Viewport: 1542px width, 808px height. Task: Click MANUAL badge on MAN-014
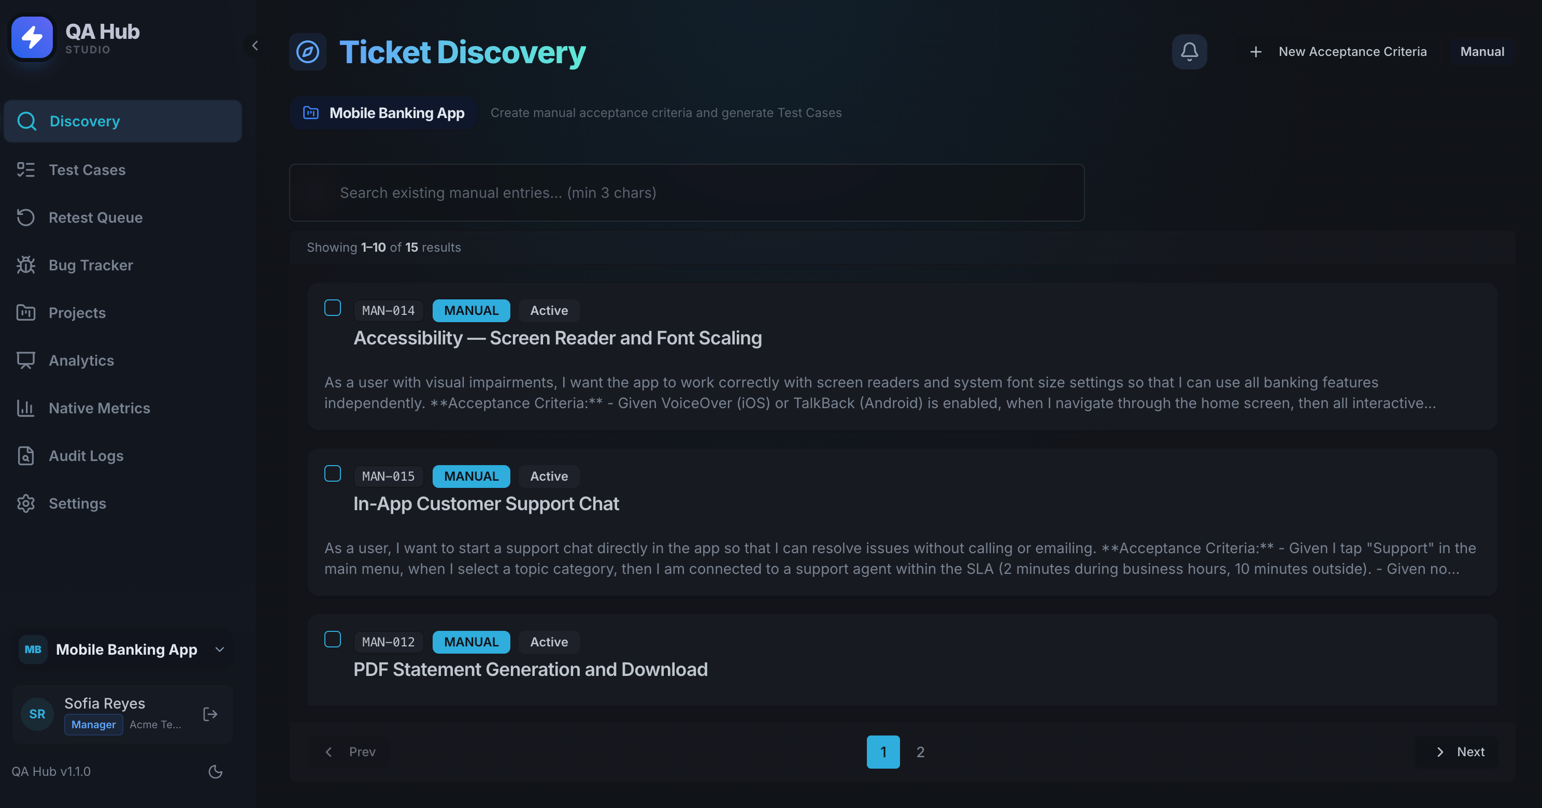pyautogui.click(x=471, y=311)
